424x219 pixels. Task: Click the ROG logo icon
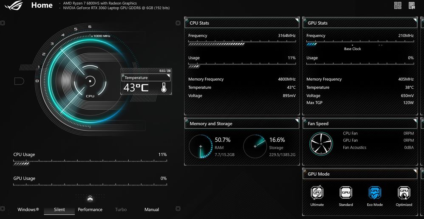(x=14, y=5)
